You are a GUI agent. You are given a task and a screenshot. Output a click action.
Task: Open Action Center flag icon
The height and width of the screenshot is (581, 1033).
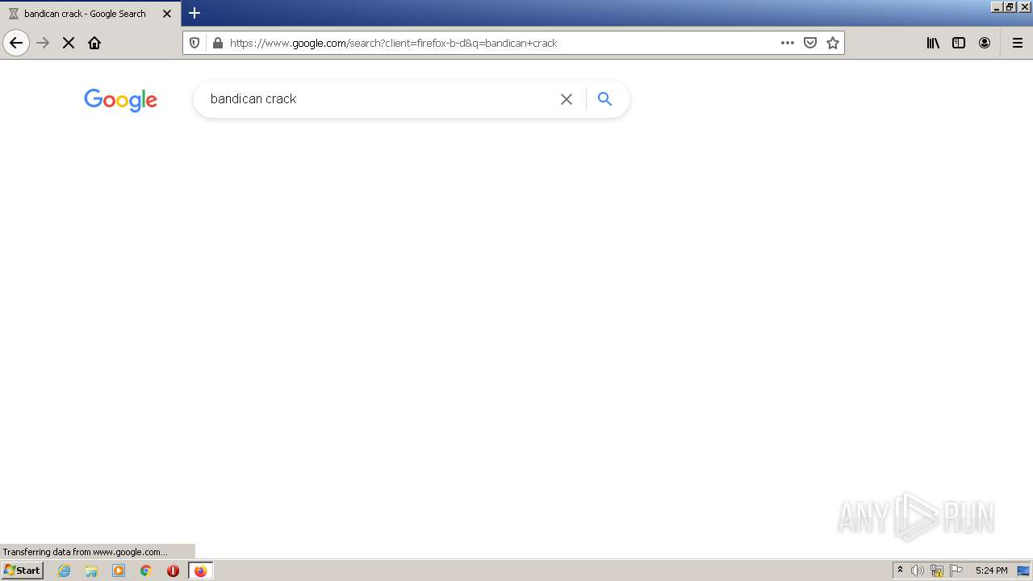(x=956, y=571)
